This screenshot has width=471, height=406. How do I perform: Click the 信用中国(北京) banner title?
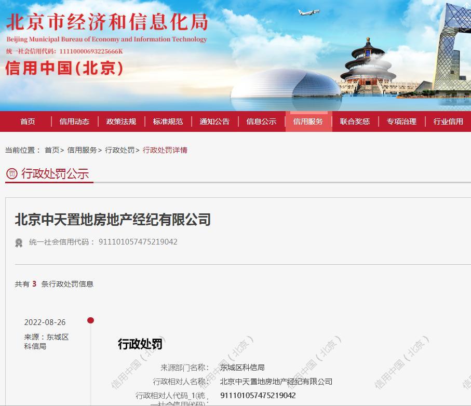pos(64,68)
